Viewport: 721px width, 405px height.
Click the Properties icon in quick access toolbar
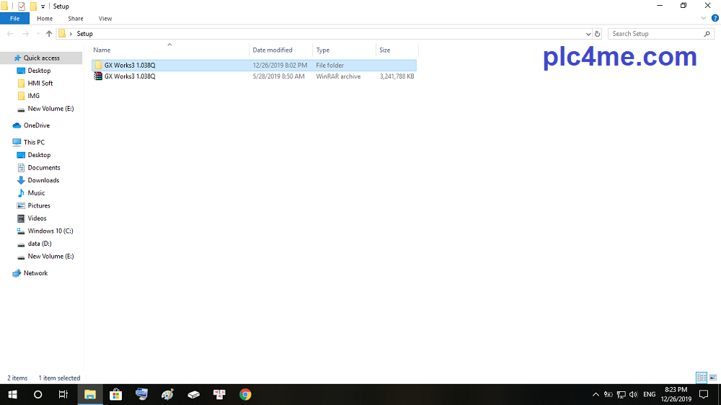[22, 6]
